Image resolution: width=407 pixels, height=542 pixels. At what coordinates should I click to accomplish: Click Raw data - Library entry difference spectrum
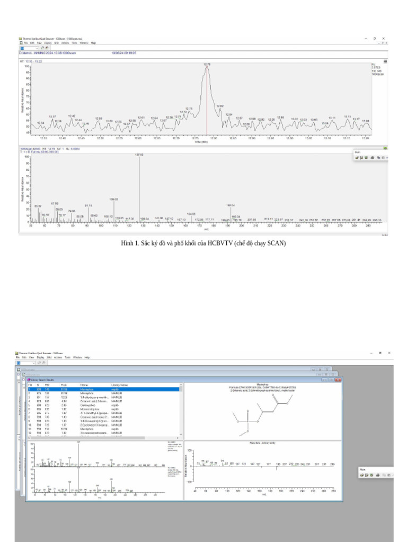click(x=264, y=470)
